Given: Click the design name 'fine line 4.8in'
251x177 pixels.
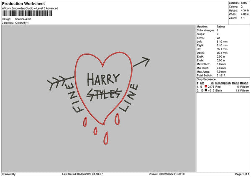Looking at the screenshot, I should pyautogui.click(x=23, y=19).
